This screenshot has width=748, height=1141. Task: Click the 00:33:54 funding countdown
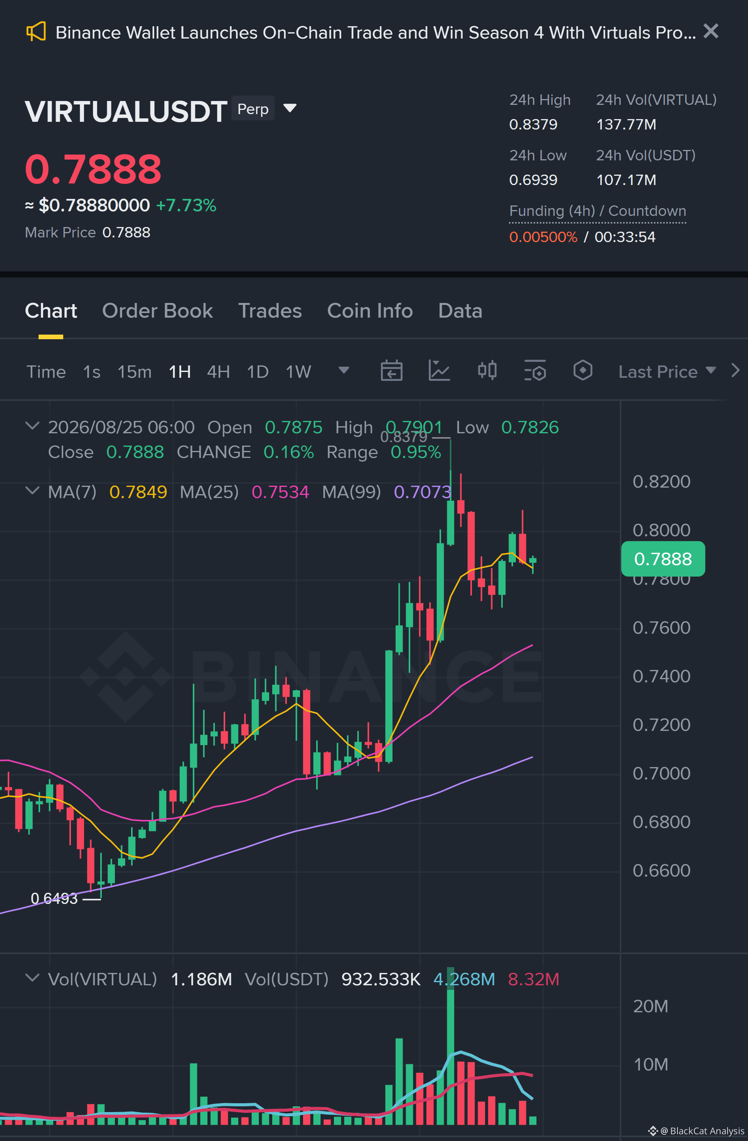pyautogui.click(x=625, y=237)
